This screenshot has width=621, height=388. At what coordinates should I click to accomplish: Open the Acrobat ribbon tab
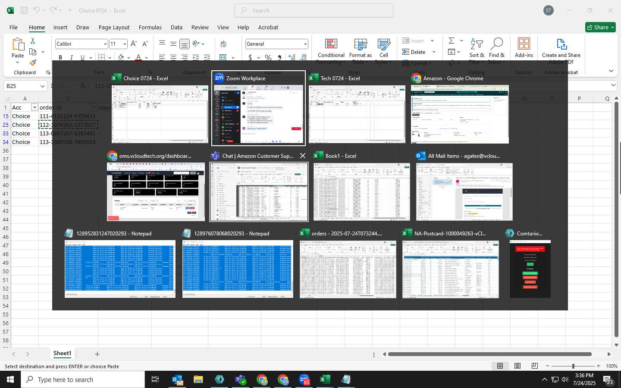point(268,27)
